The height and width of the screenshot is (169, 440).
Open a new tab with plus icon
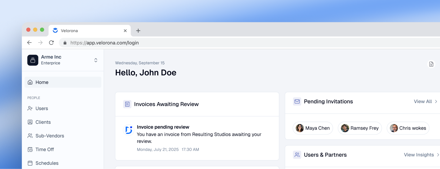138,31
